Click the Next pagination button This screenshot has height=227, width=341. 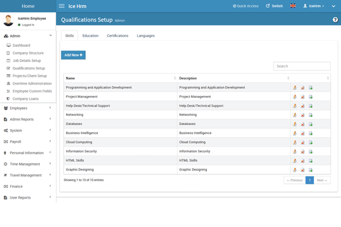pyautogui.click(x=322, y=180)
